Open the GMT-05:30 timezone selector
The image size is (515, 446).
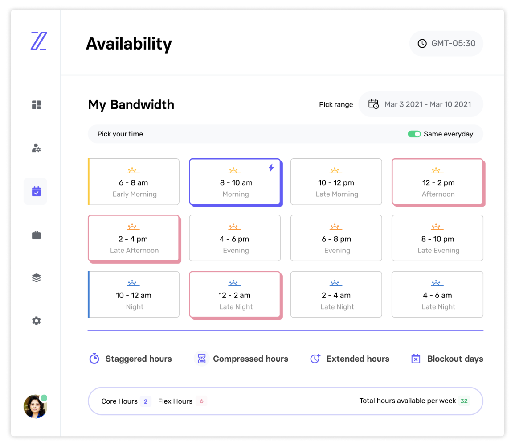446,43
